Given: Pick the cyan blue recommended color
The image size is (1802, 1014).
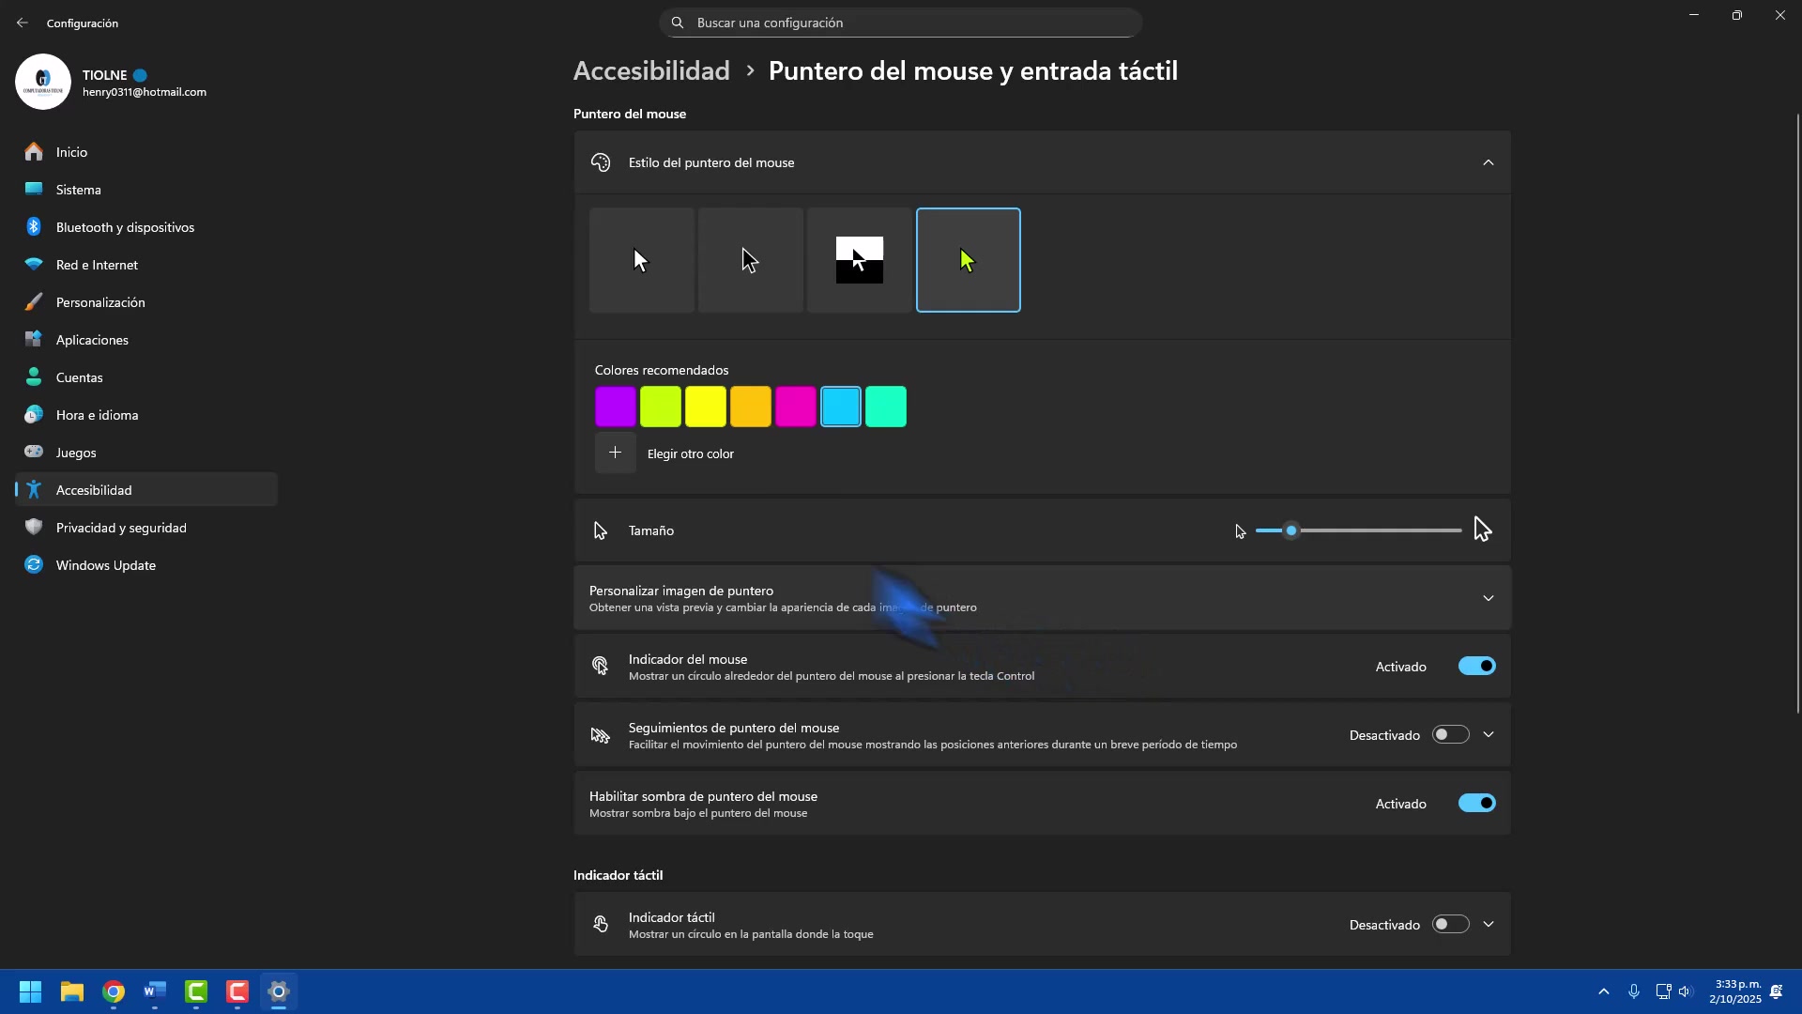Looking at the screenshot, I should pyautogui.click(x=841, y=407).
